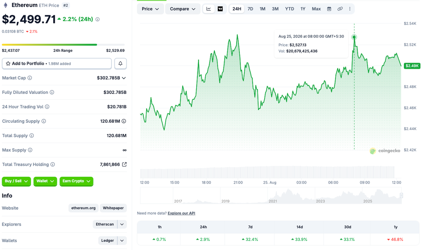
Task: Click the 24h Range progress bar
Action: pyautogui.click(x=63, y=44)
